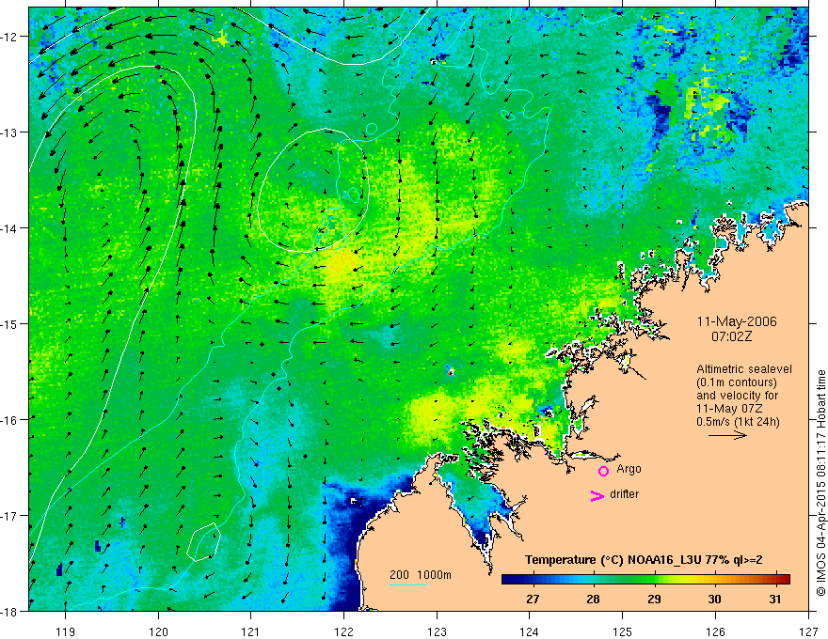Click the '11-May 07Z' legend line
The height and width of the screenshot is (639, 828).
(728, 409)
